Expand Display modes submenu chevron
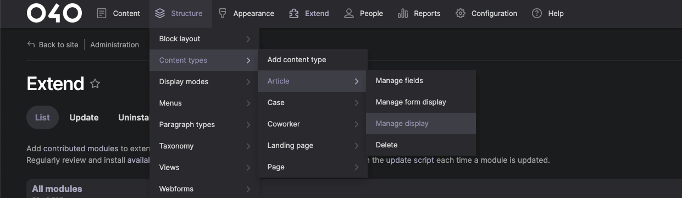 248,82
